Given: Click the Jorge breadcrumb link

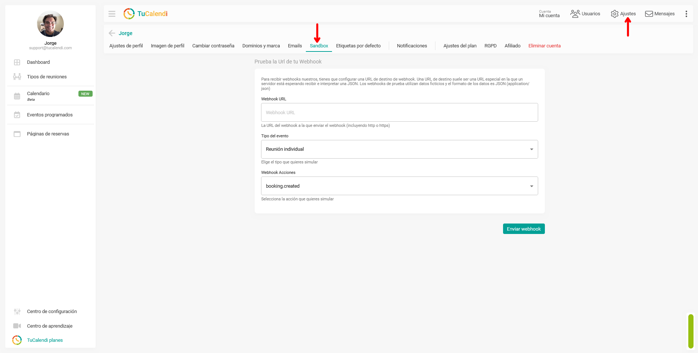Looking at the screenshot, I should tap(125, 33).
